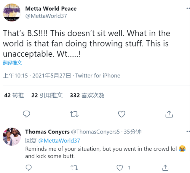Open the @MettaWorld37 handle under the name
Screen dimensions: 190x173
46,16
